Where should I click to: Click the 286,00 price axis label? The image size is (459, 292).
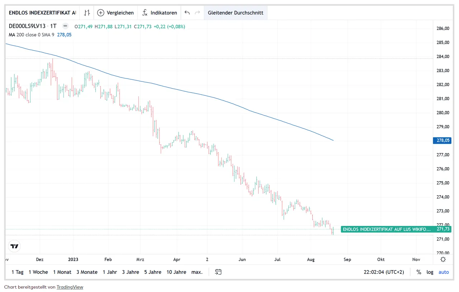click(x=444, y=28)
